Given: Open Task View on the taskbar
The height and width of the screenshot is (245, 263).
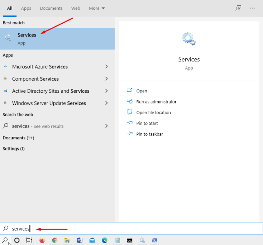Looking at the screenshot, I should click(x=29, y=240).
